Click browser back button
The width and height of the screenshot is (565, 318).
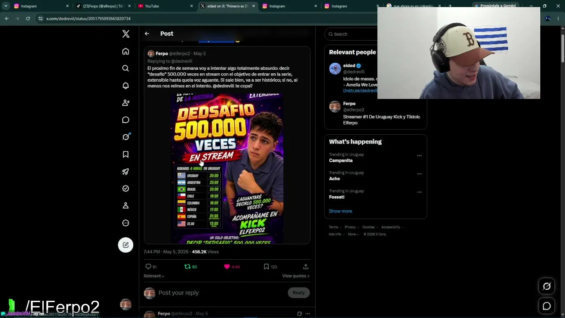pos(7,19)
